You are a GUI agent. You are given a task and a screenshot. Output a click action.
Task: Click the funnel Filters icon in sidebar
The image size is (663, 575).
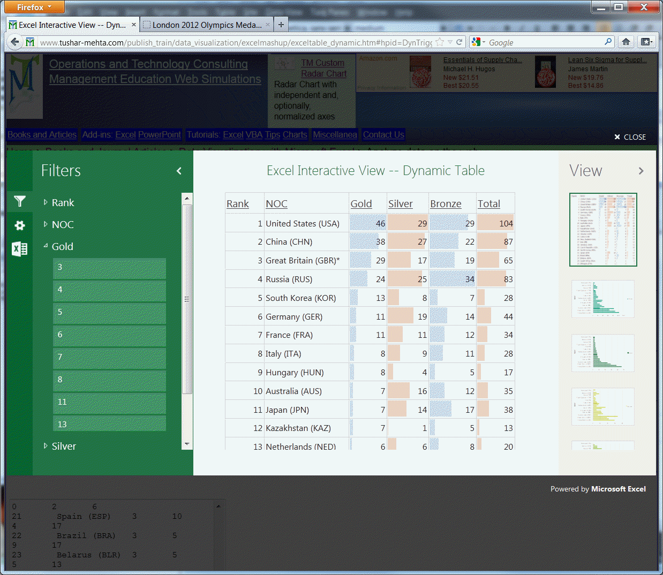[x=20, y=201]
